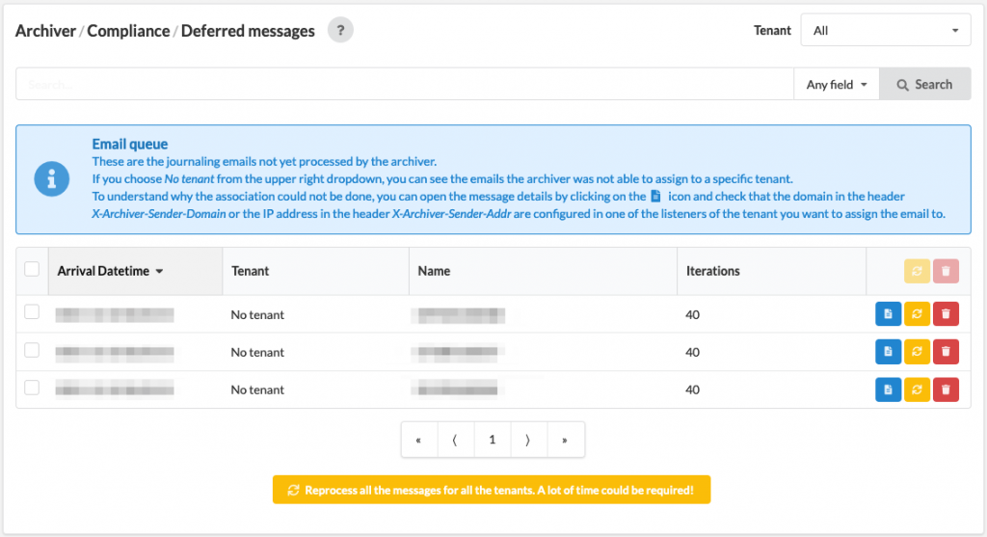The image size is (987, 537).
Task: Toggle the select-all checkbox in table header
Action: tap(32, 269)
